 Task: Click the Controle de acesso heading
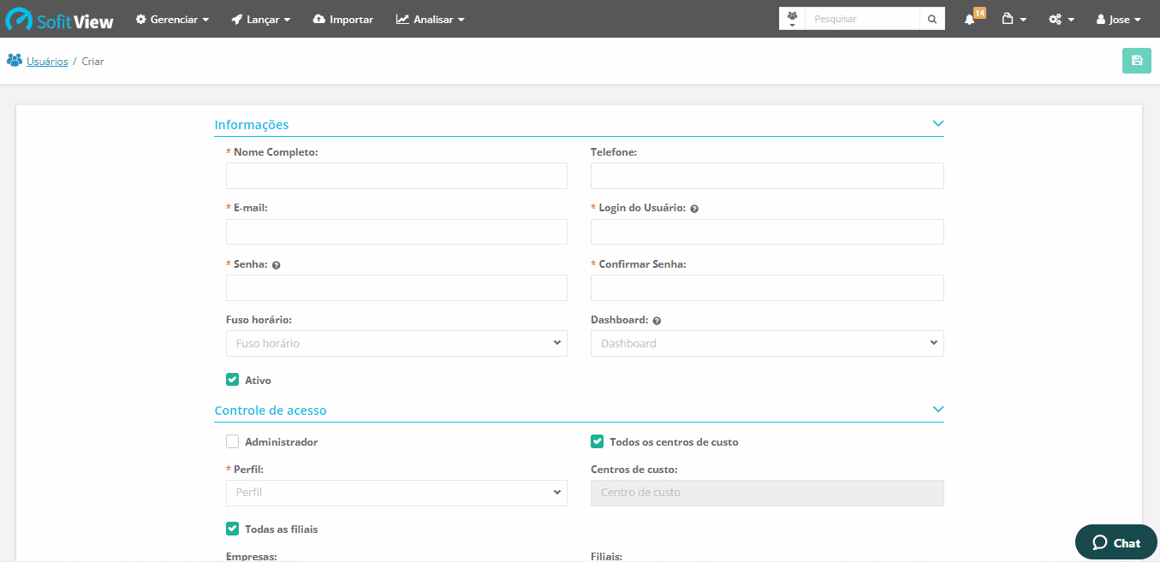271,411
